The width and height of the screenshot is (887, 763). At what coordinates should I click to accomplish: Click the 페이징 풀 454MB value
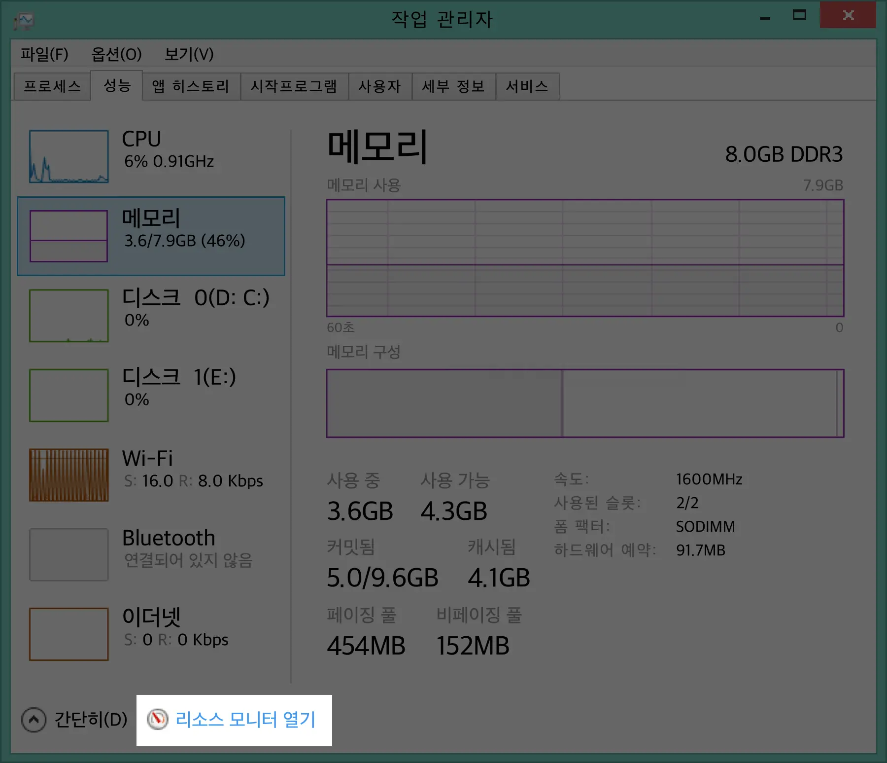click(x=366, y=646)
